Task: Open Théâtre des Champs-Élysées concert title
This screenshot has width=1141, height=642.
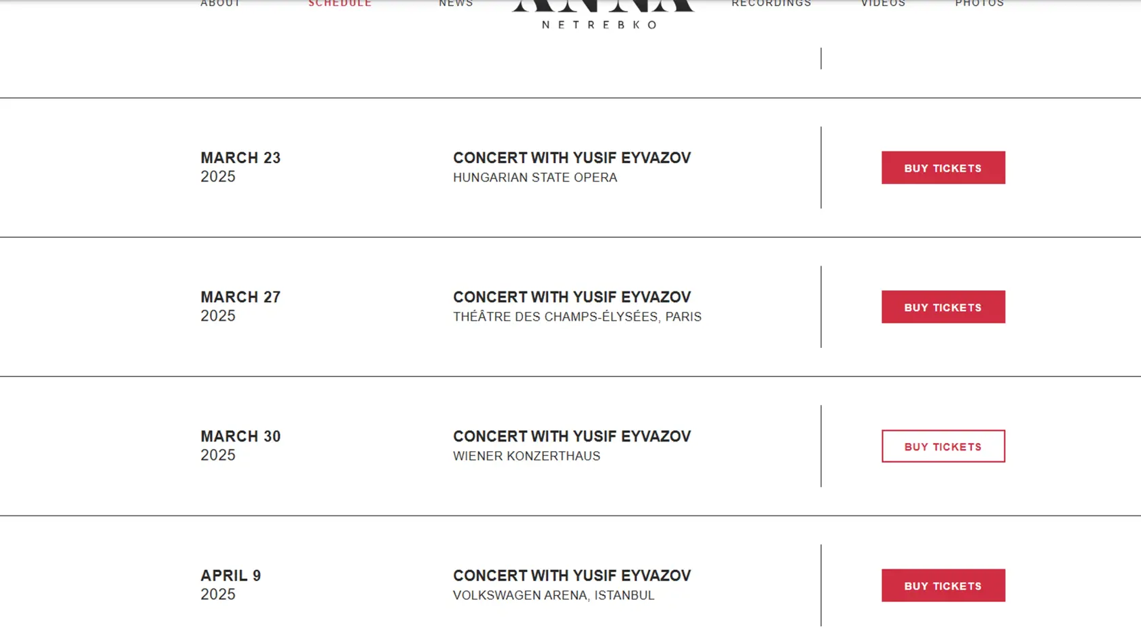Action: point(572,297)
